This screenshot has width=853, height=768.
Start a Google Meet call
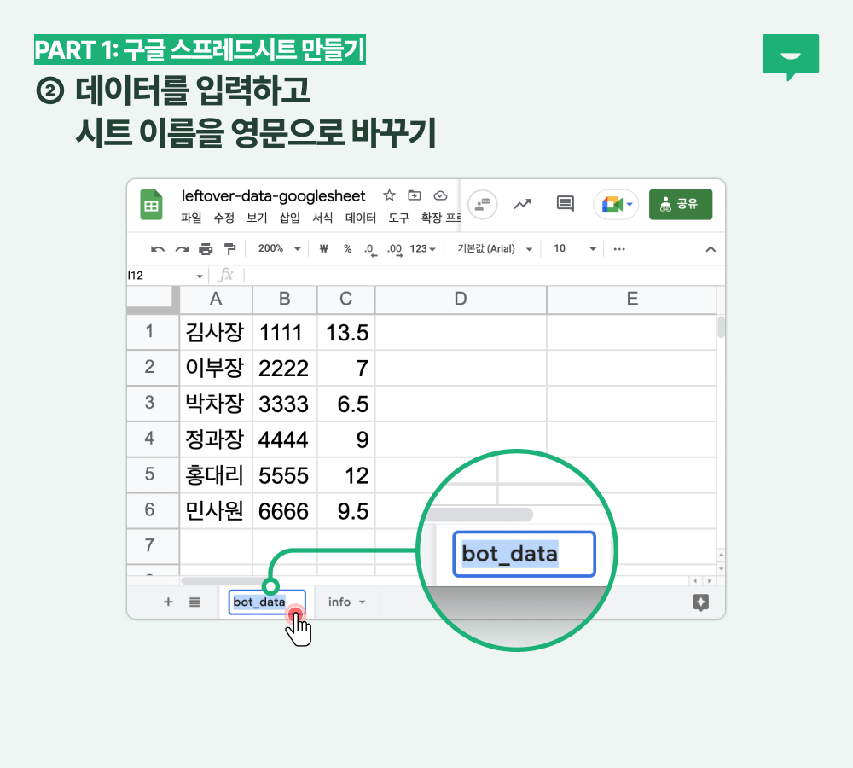[x=617, y=205]
